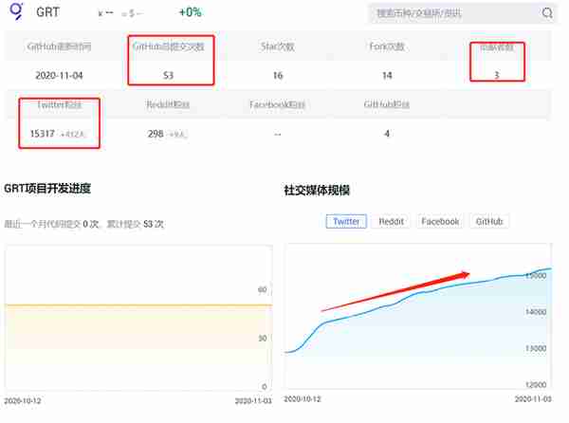Click the 2020-10-12 date under development chart
Viewport: 569px width, 423px height.
23,401
